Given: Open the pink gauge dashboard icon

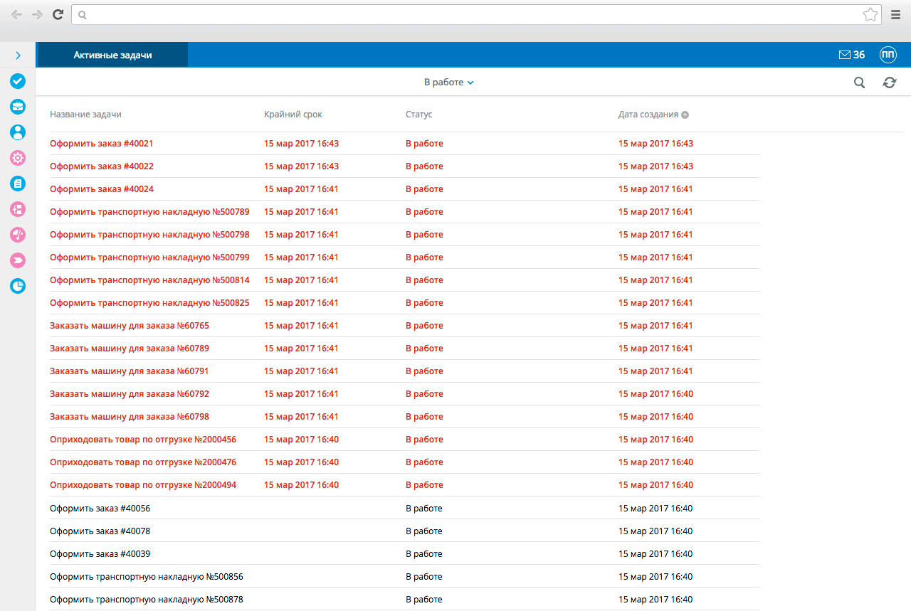Looking at the screenshot, I should (x=18, y=235).
